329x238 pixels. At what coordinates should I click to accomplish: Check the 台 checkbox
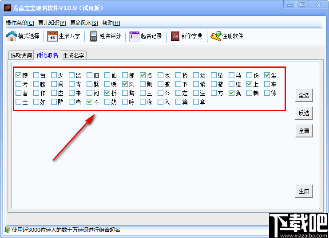36,75
